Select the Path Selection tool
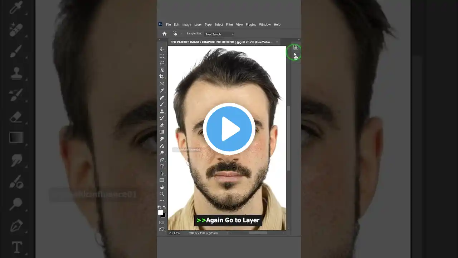 pos(162,173)
